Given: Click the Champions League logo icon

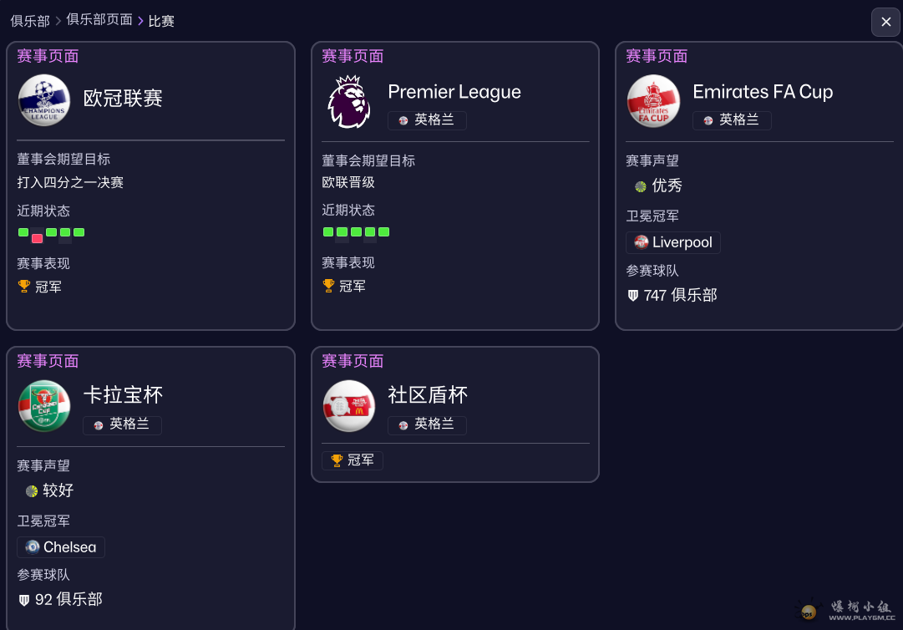Looking at the screenshot, I should 44,100.
